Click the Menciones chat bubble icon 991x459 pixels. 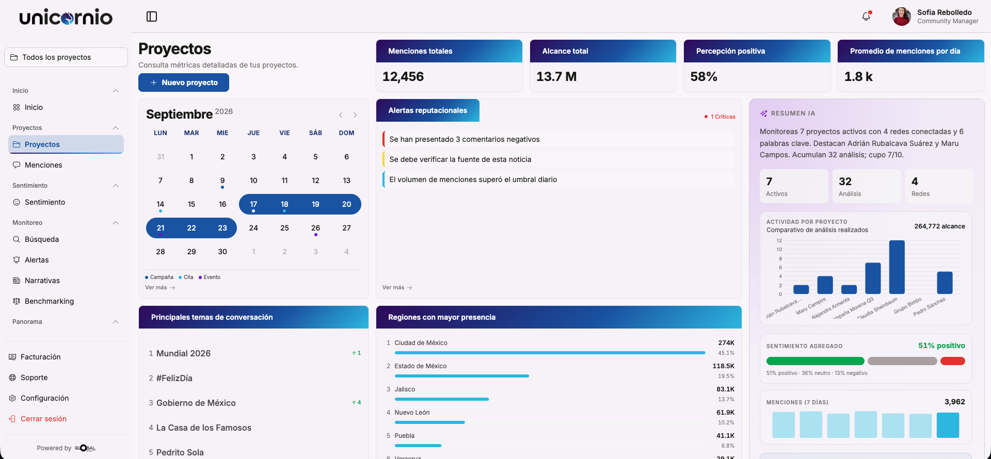pos(17,165)
